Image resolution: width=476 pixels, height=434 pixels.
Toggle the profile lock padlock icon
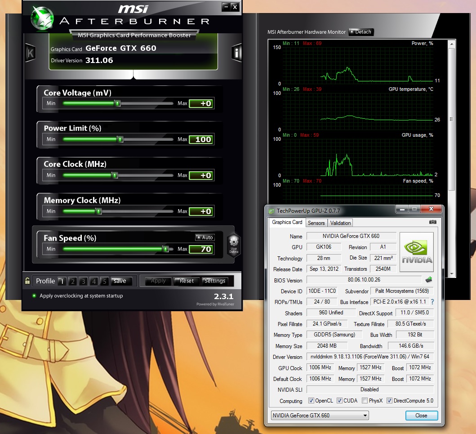[x=27, y=281]
